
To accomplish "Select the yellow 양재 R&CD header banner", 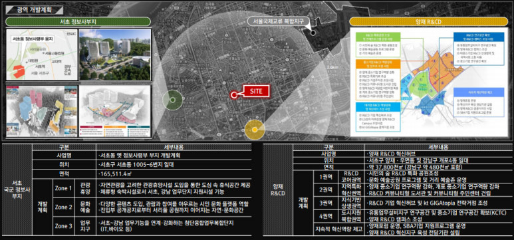I will tap(428, 22).
